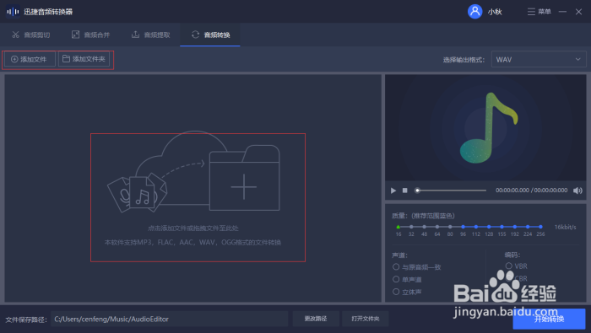The height and width of the screenshot is (333, 591).
Task: Click the username 小秋
Action: [x=495, y=12]
